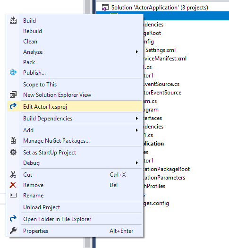The image size is (229, 248).
Task: Click the Rename textbox icon
Action: (x=13, y=196)
